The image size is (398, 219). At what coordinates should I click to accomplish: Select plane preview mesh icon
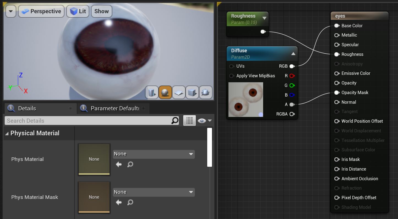pos(179,92)
